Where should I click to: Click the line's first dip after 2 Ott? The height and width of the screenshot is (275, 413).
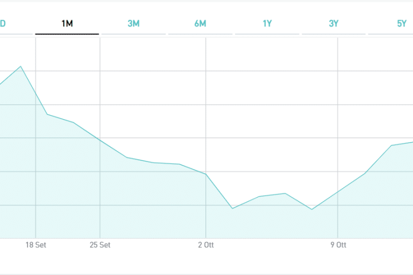click(x=232, y=208)
